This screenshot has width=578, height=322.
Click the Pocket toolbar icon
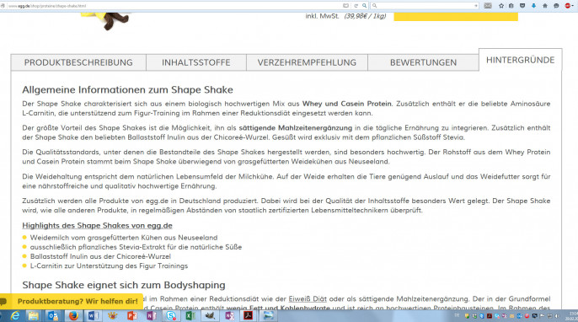[x=522, y=6]
